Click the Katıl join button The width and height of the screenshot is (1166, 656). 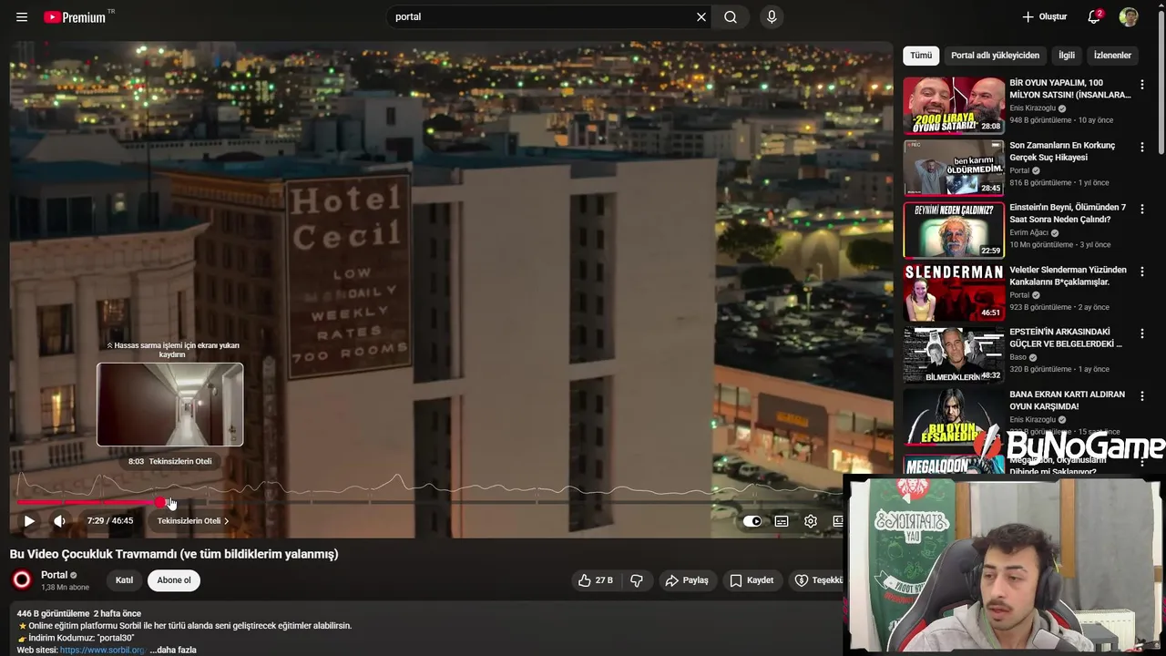(x=124, y=580)
